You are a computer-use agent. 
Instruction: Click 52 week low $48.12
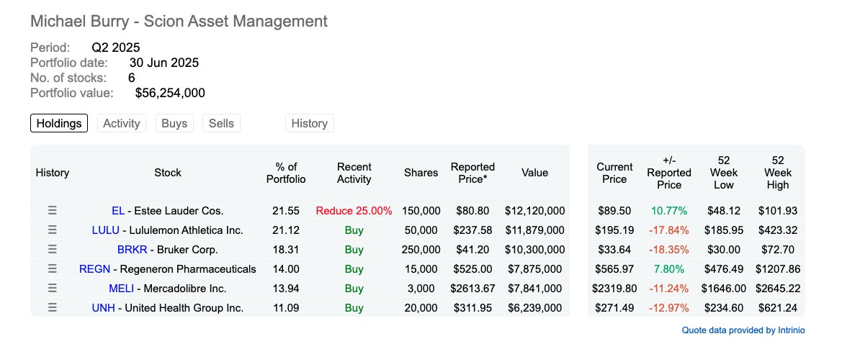723,211
